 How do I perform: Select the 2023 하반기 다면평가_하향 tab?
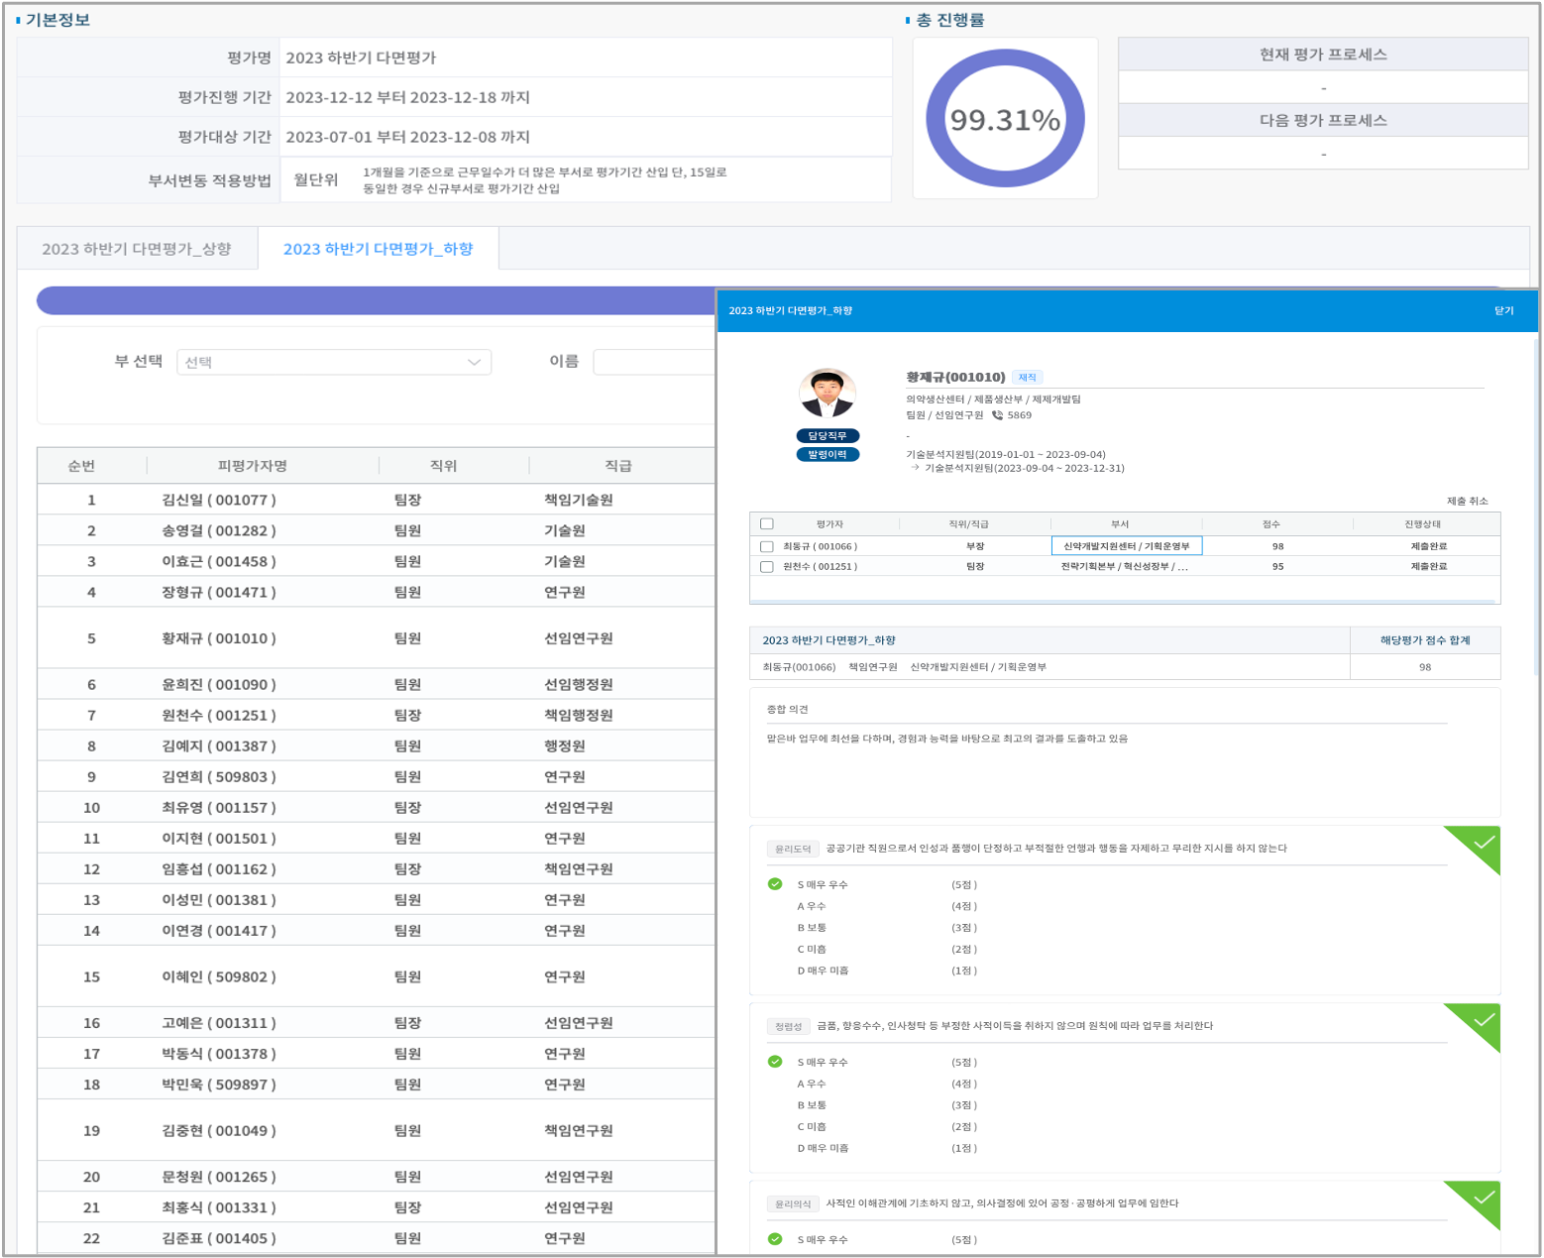[x=378, y=249]
